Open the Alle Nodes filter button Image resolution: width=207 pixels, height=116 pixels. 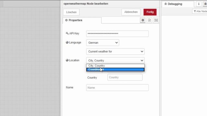(200, 11)
